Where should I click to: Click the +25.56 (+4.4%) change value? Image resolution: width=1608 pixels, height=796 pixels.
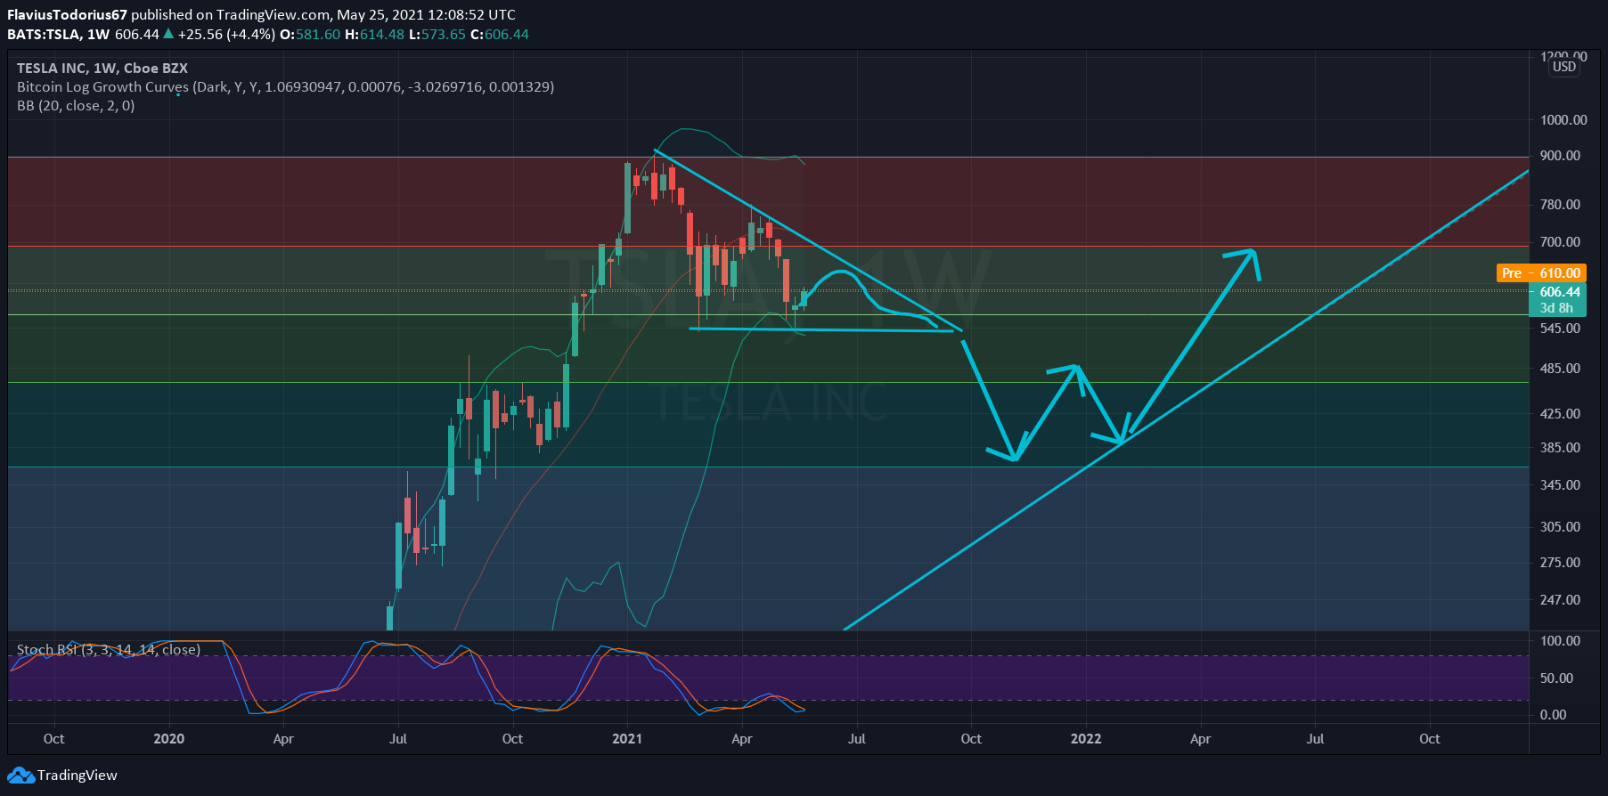point(226,34)
